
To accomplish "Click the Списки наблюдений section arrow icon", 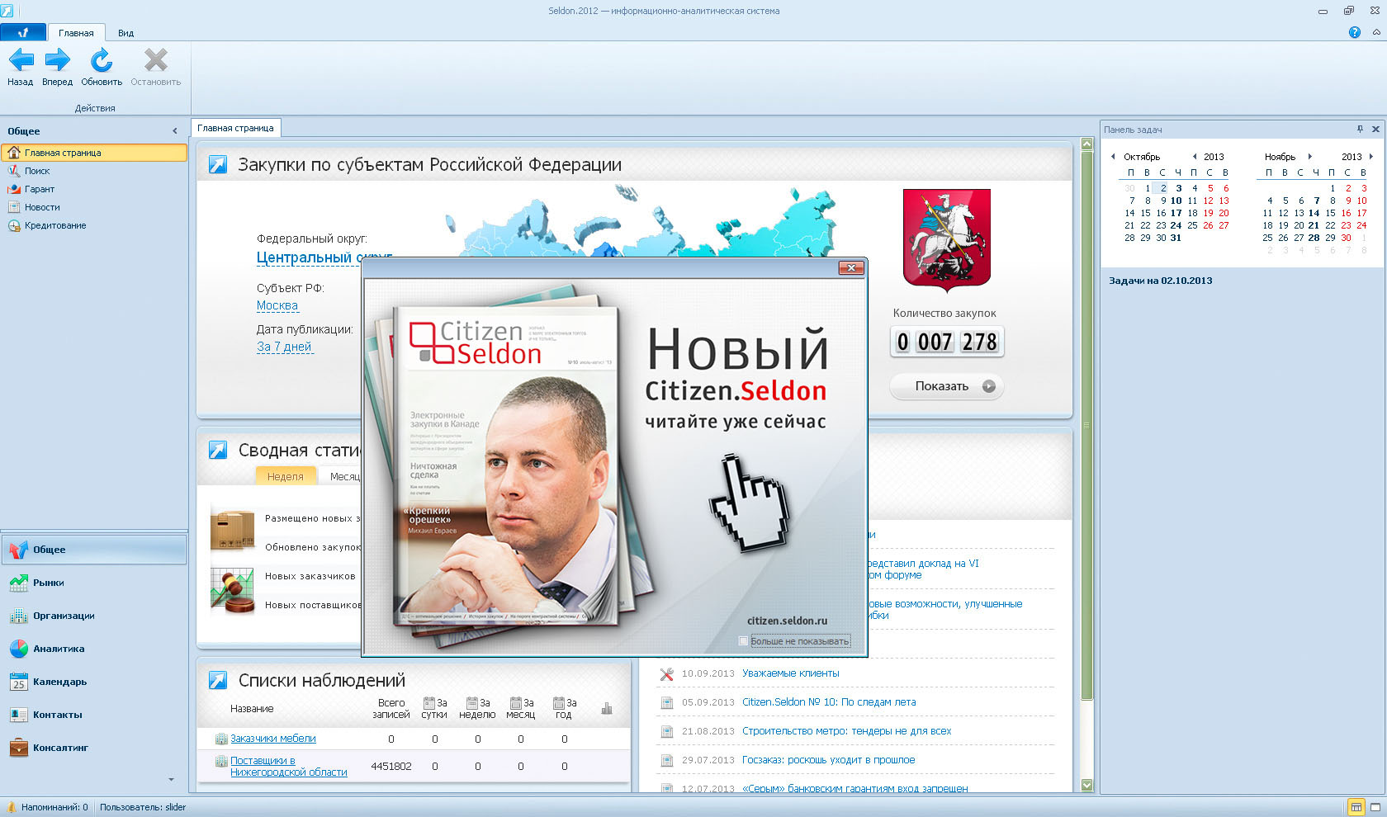I will coord(218,680).
